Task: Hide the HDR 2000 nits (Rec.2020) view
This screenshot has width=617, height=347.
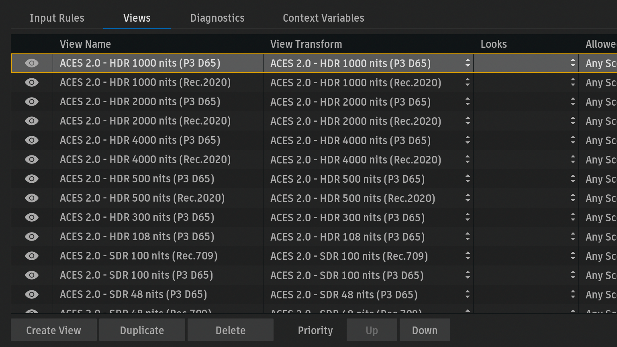Action: coord(32,121)
